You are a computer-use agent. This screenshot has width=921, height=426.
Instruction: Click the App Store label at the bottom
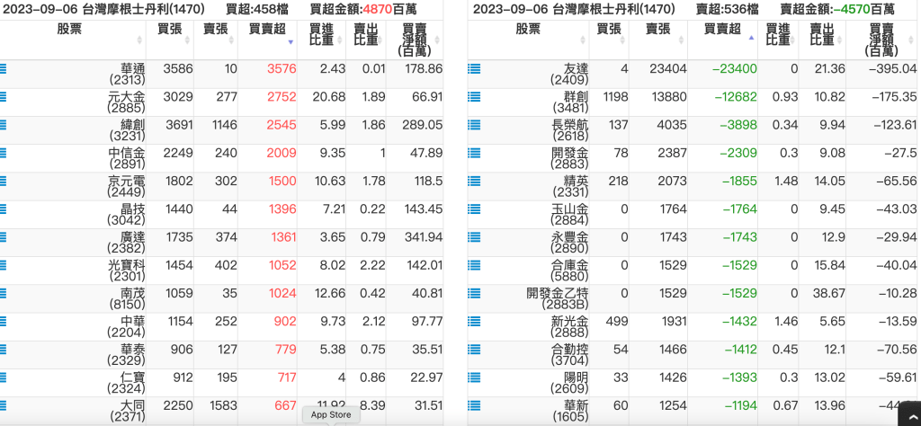click(x=331, y=414)
